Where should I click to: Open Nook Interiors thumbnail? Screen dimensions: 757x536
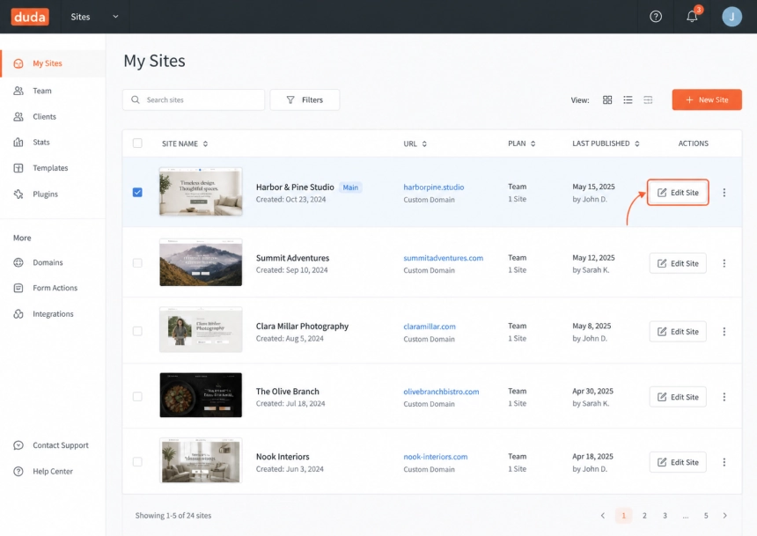(x=201, y=460)
